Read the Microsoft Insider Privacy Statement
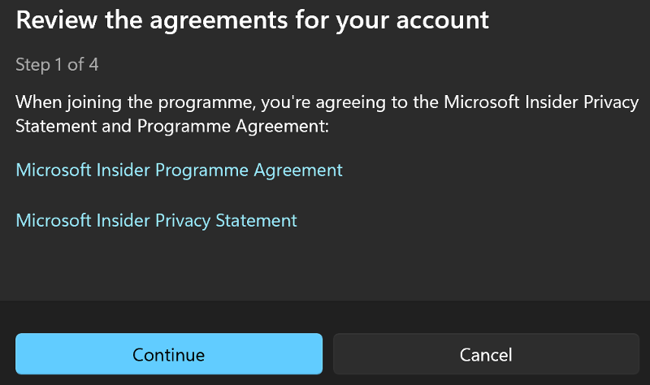The height and width of the screenshot is (385, 650). pos(156,220)
